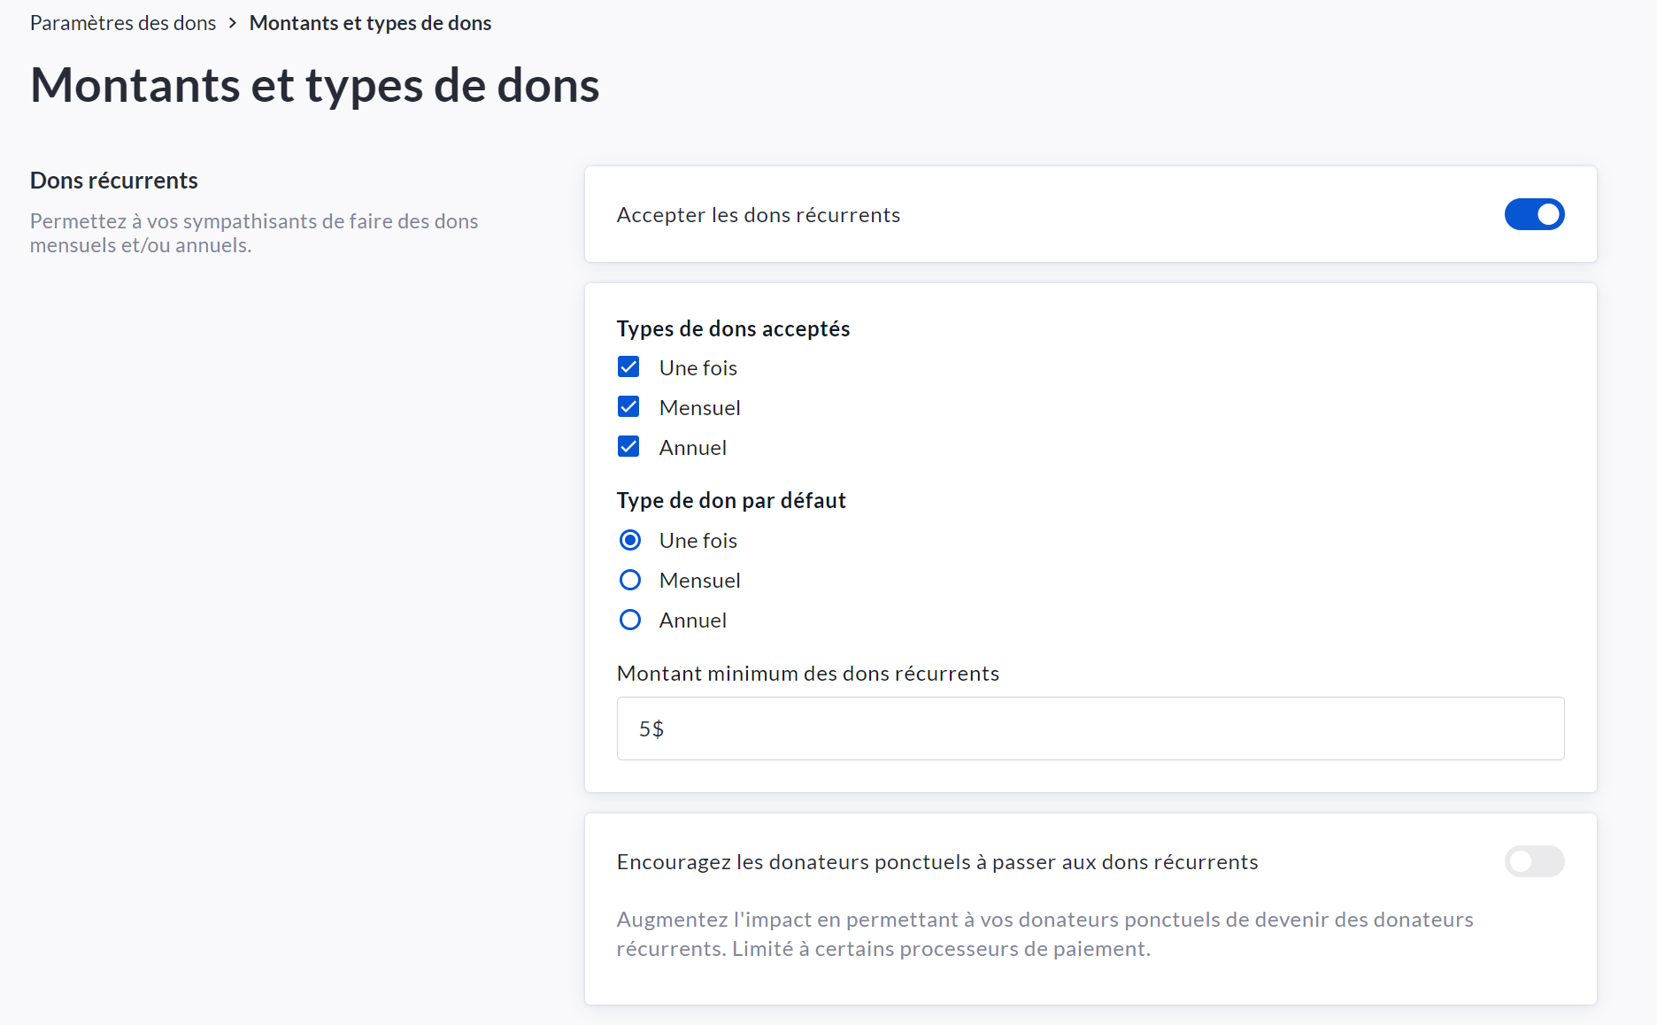This screenshot has width=1657, height=1025.
Task: Click the Permettez à vos sympathisants description text
Action: [254, 233]
